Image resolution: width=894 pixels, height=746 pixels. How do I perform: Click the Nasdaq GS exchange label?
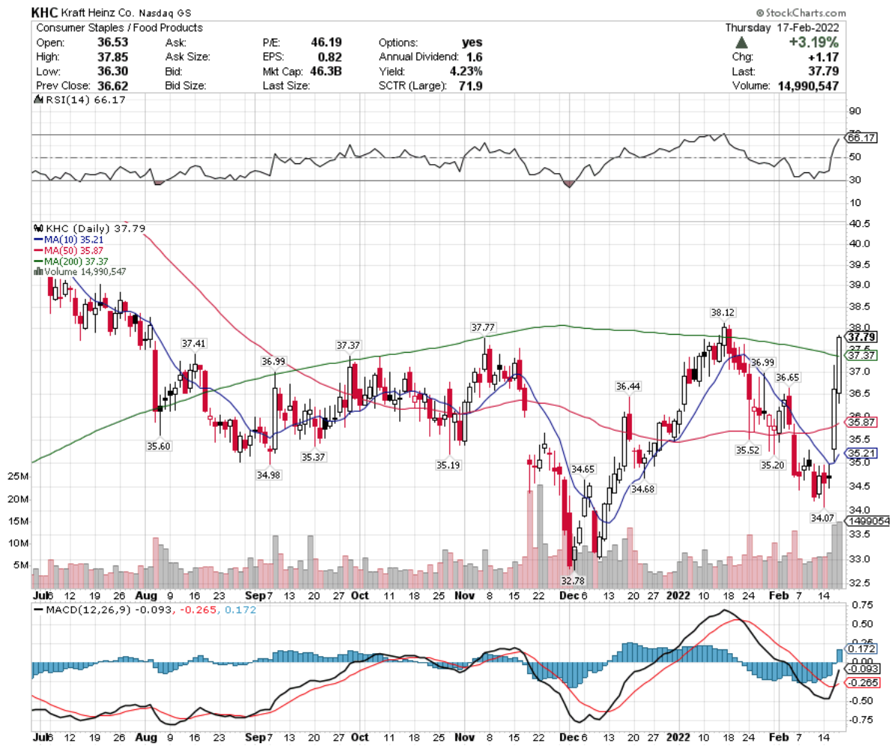pos(165,13)
